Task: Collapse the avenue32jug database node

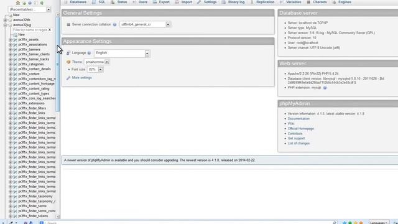Action: [6, 25]
